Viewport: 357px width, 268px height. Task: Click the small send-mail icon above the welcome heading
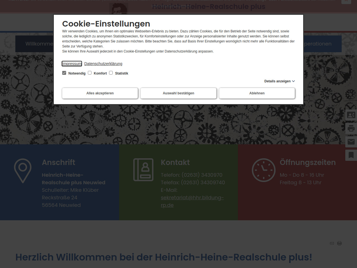[x=332, y=243]
